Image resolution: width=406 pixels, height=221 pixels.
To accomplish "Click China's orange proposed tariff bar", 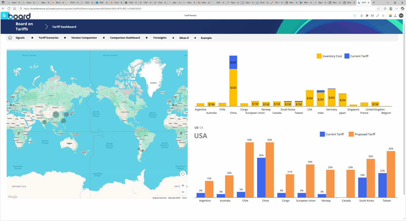I will (269, 170).
